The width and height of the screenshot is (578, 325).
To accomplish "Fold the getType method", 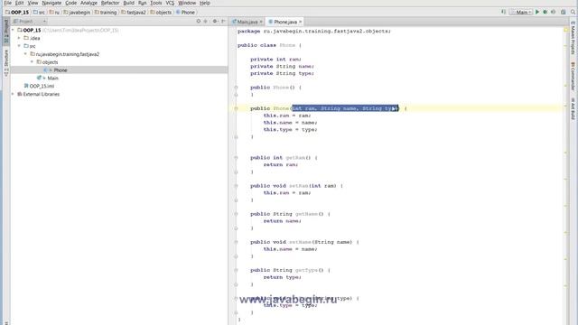I will point(236,270).
